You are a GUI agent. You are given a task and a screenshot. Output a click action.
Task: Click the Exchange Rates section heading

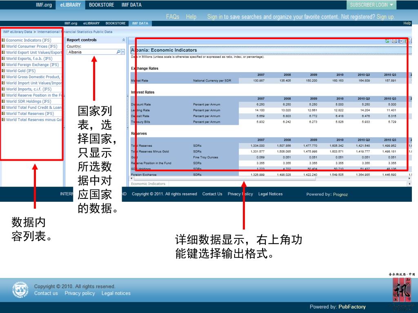(145, 68)
